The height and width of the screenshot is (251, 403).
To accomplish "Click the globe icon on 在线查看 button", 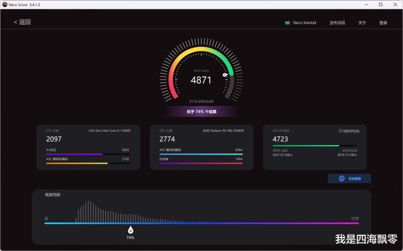I will [341, 179].
